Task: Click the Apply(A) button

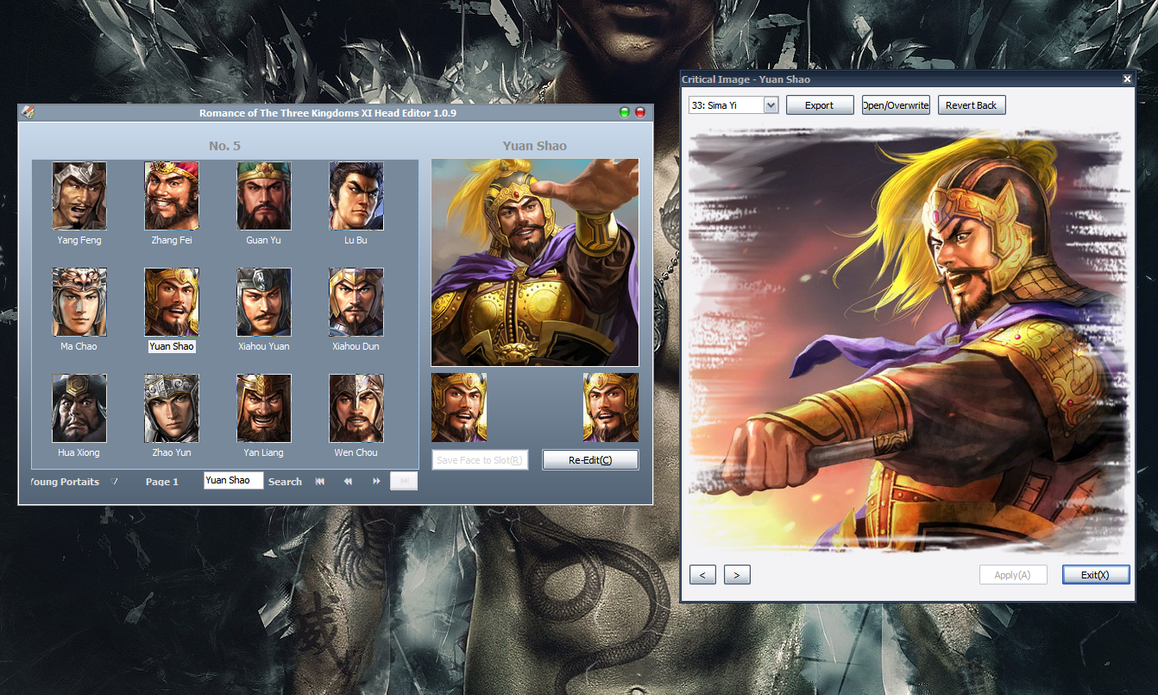Action: pos(1013,575)
